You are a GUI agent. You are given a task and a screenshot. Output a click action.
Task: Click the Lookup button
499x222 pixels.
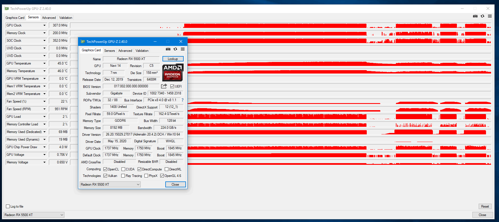(x=173, y=59)
